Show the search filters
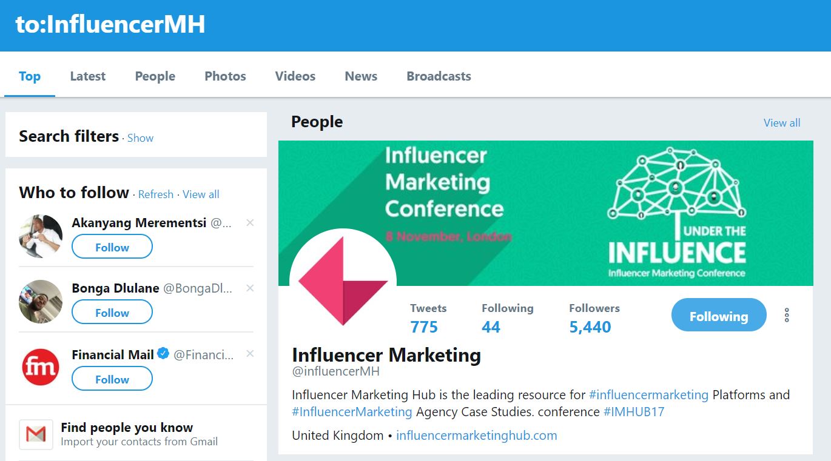 coord(140,138)
